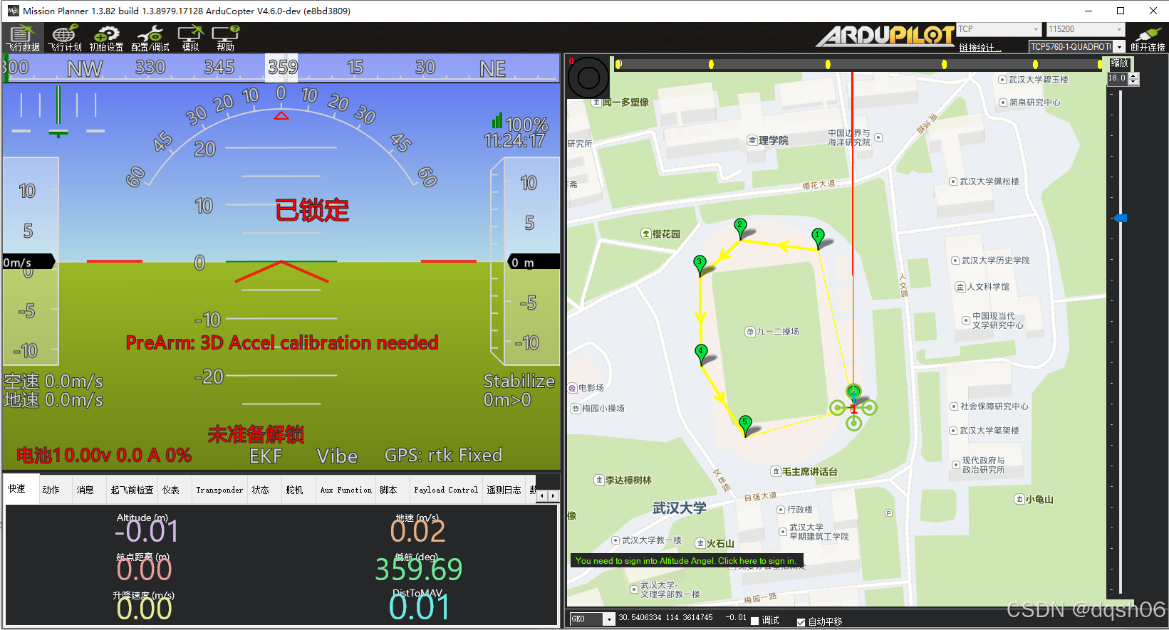Click the 人文科学馆 museum icon on the map
The image size is (1169, 630).
[960, 287]
